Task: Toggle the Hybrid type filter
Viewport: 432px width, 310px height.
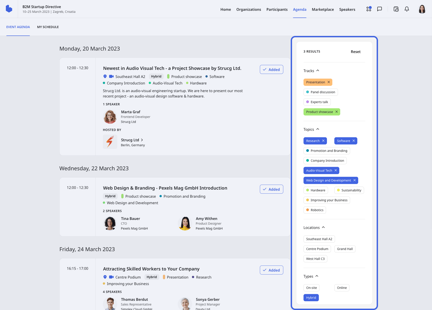Action: [311, 298]
